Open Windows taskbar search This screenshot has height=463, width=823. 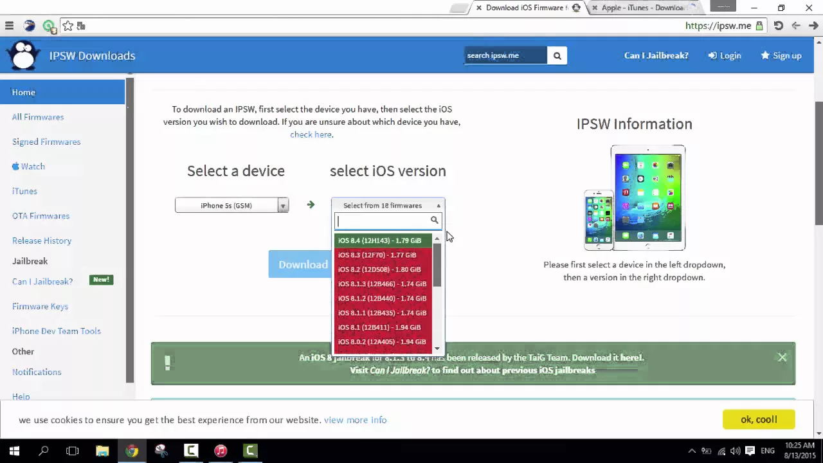[x=44, y=451]
